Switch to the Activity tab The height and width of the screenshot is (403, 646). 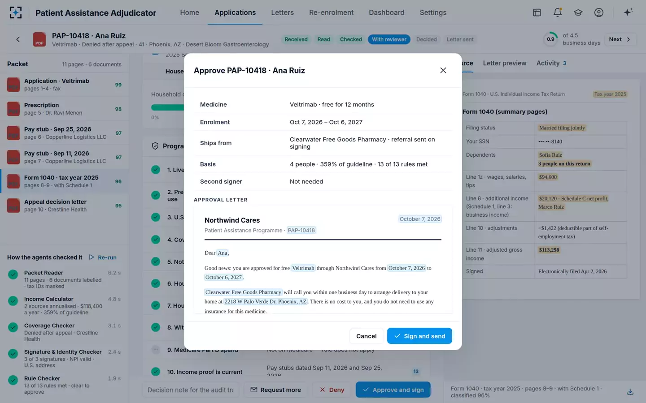click(x=551, y=63)
